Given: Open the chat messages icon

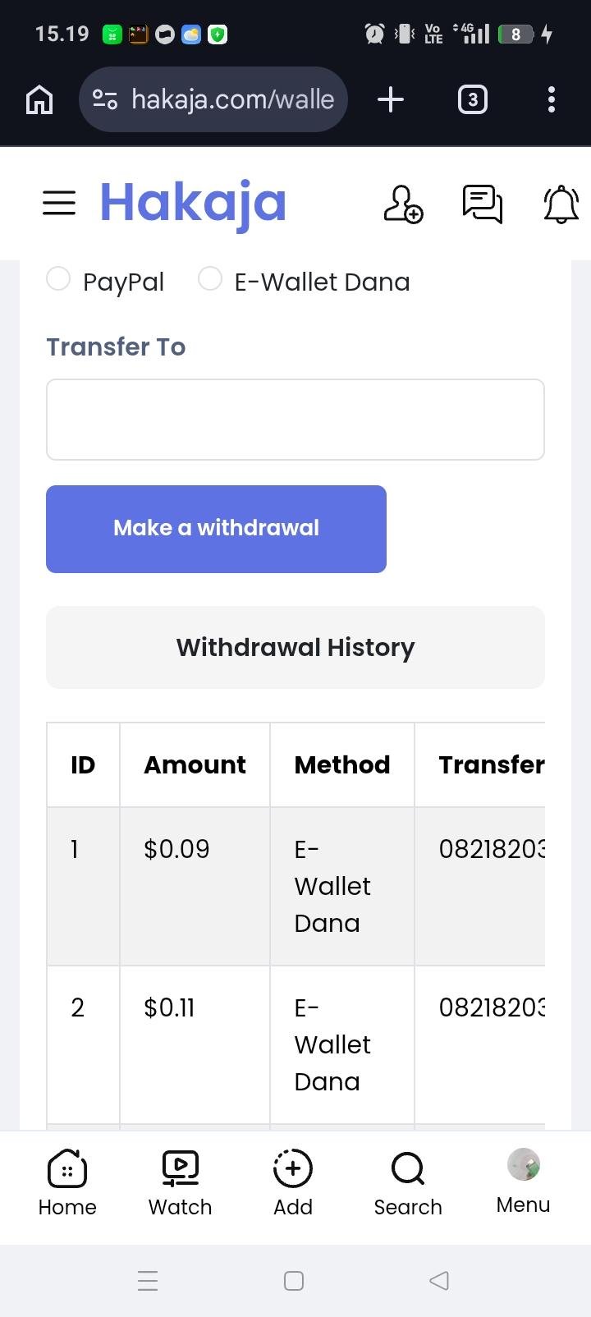Looking at the screenshot, I should click(x=483, y=204).
